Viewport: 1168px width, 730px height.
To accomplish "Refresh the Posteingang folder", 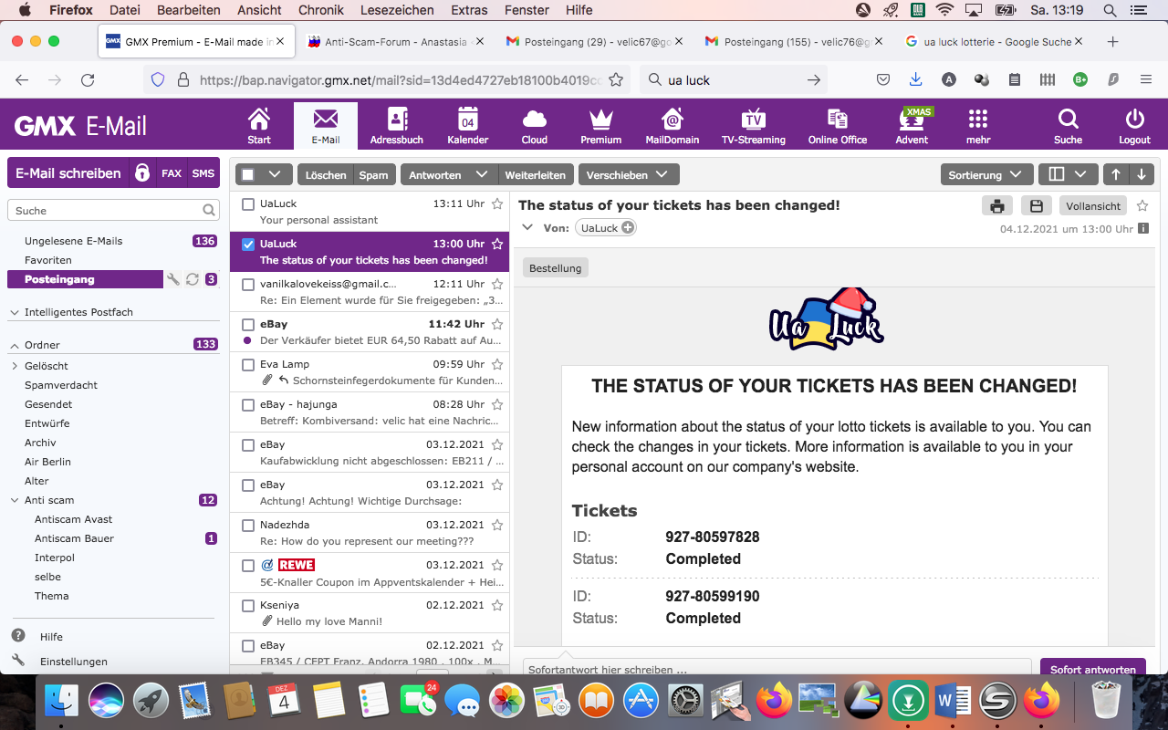I will pyautogui.click(x=192, y=279).
